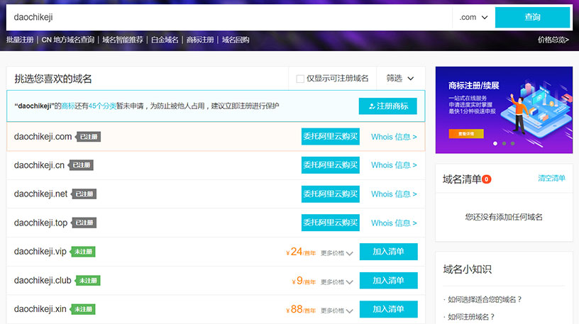579x324 pixels.
Task: Click the 未注册 badge beside daochikeji.club
Action: coord(87,281)
